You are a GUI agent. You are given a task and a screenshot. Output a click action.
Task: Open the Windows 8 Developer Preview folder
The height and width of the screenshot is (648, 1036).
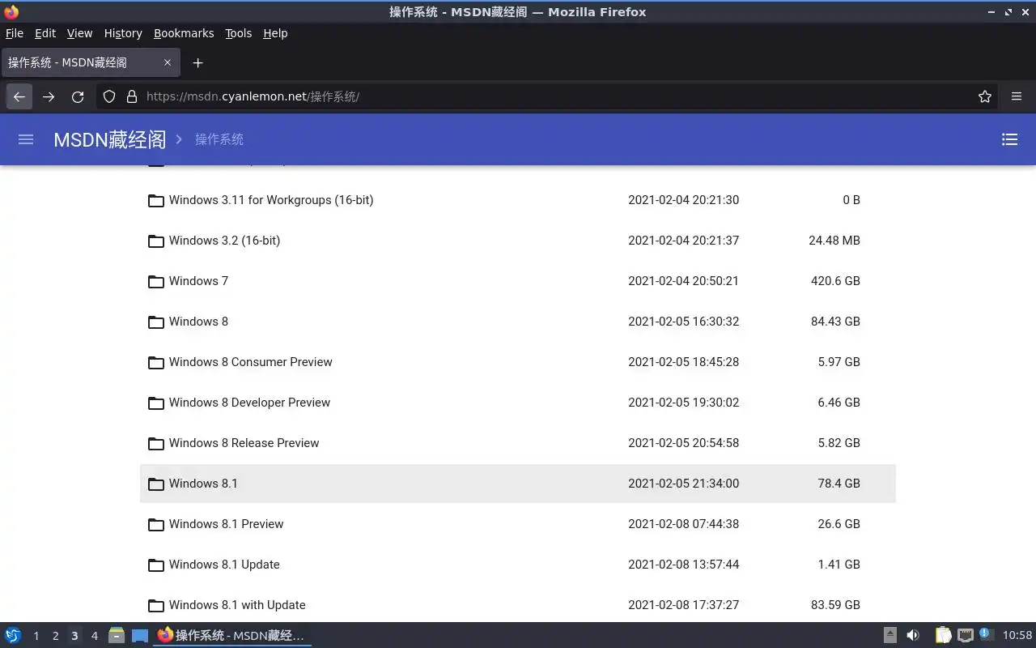[x=249, y=403]
